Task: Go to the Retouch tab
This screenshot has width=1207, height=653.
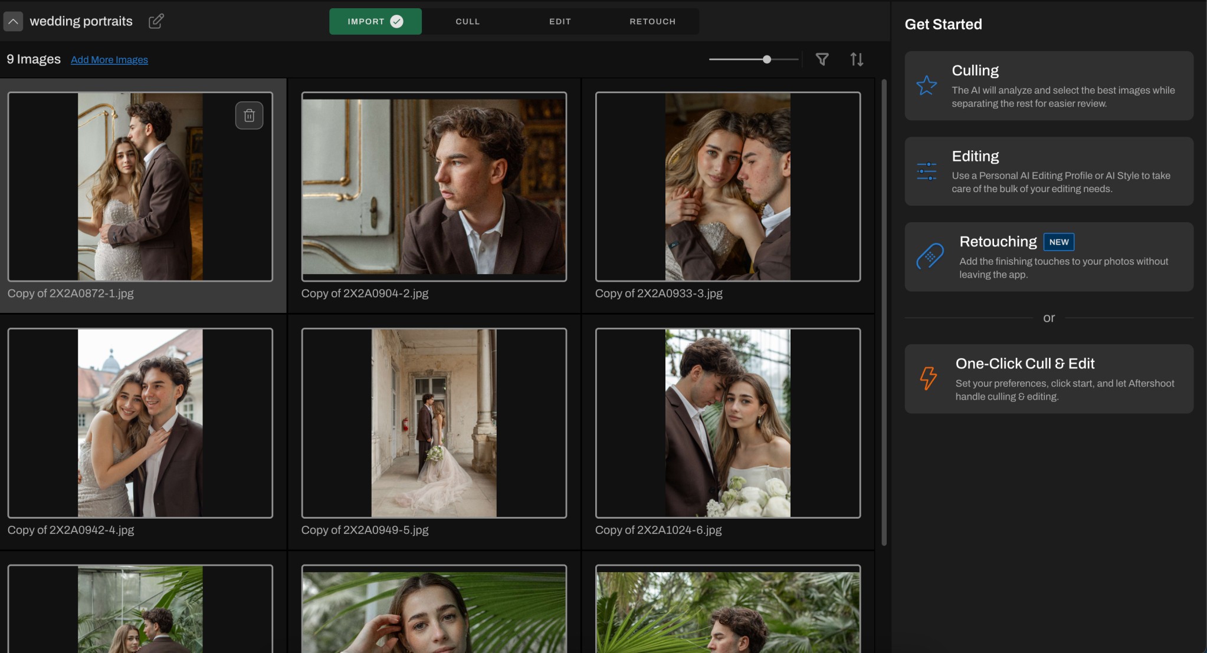Action: [652, 21]
